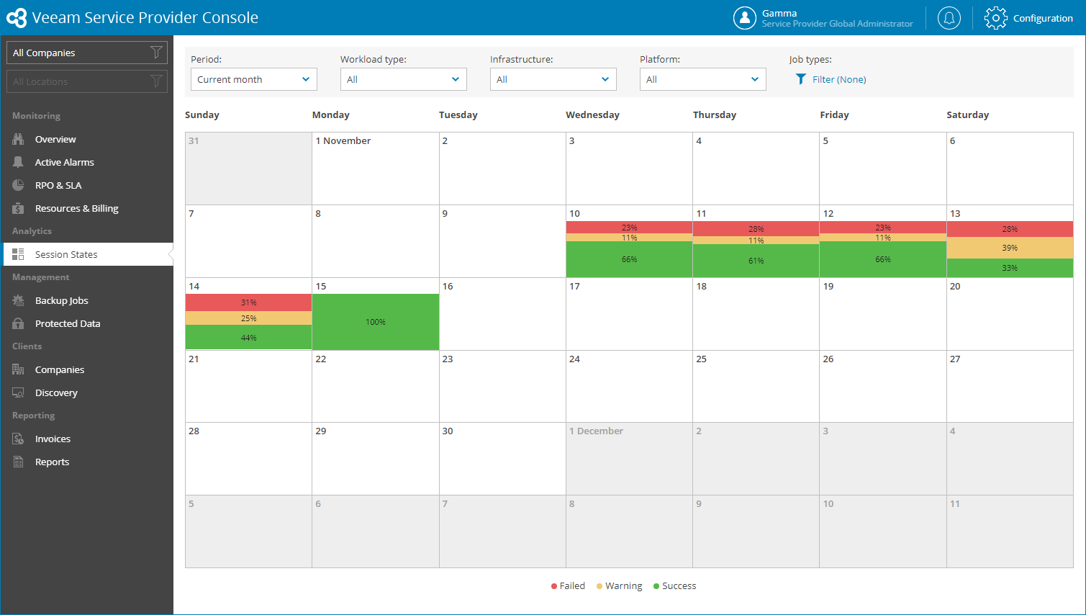Screen dimensions: 1086x615
Task: Click the Gamma account name
Action: coord(779,13)
